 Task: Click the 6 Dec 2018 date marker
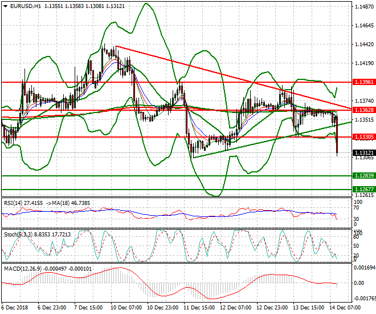pos(15,308)
